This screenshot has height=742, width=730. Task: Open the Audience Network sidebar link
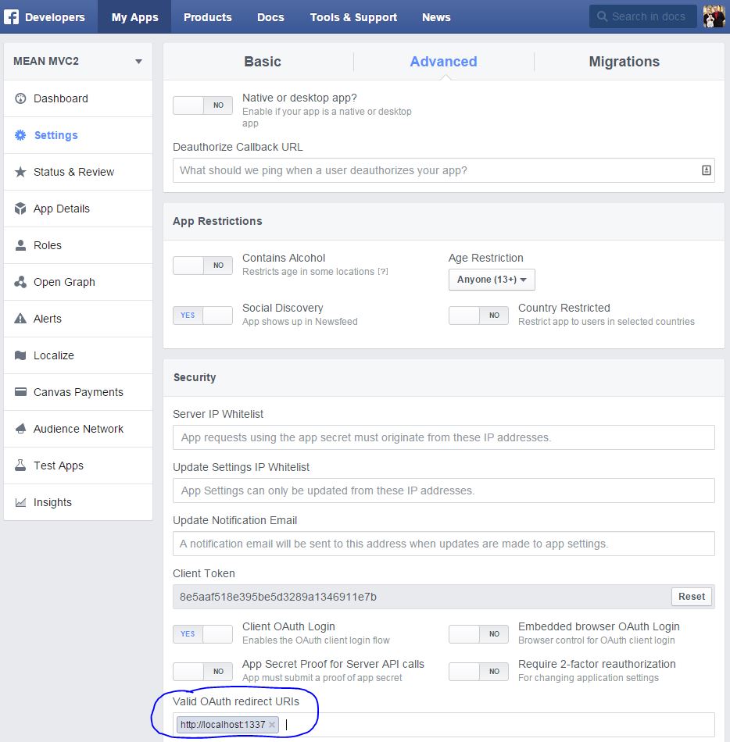(x=78, y=429)
